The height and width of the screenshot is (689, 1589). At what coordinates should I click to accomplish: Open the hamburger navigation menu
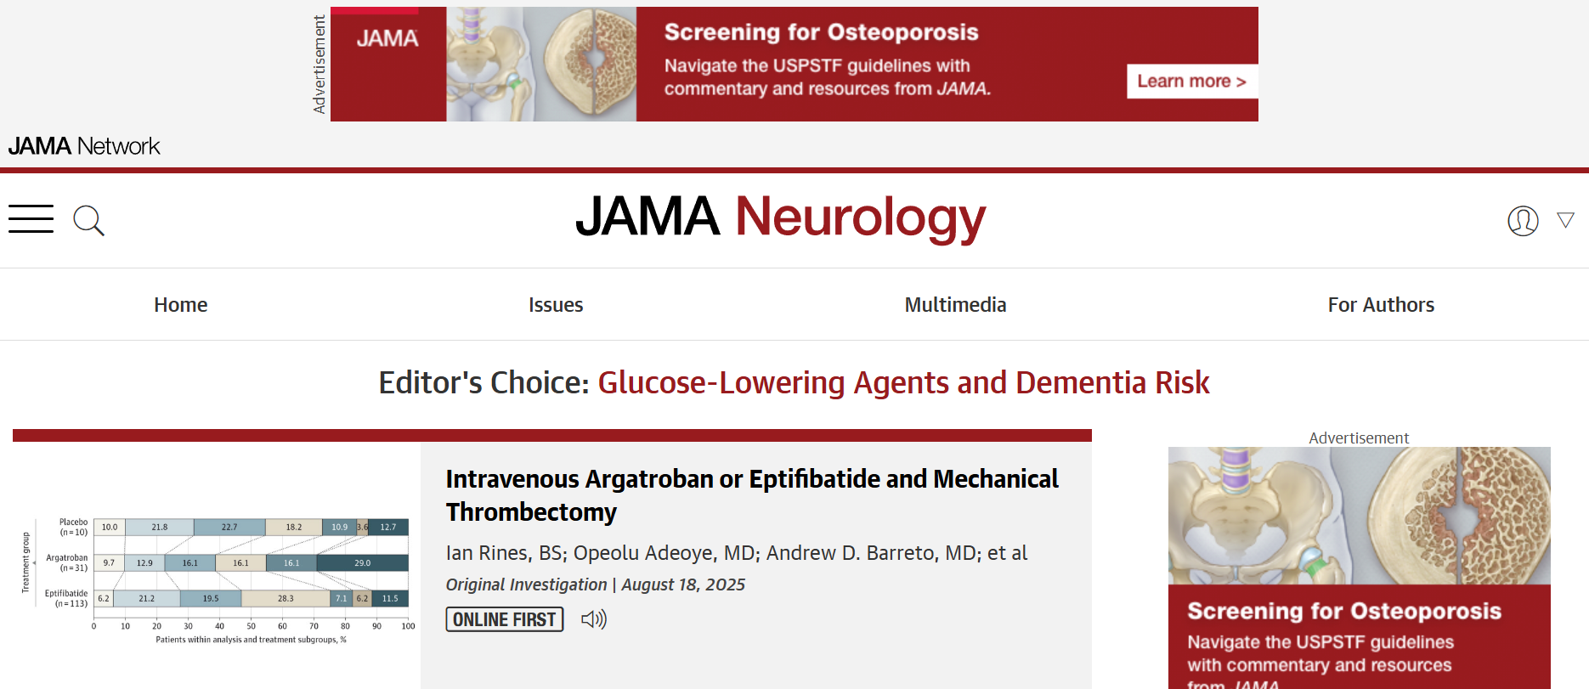tap(31, 219)
